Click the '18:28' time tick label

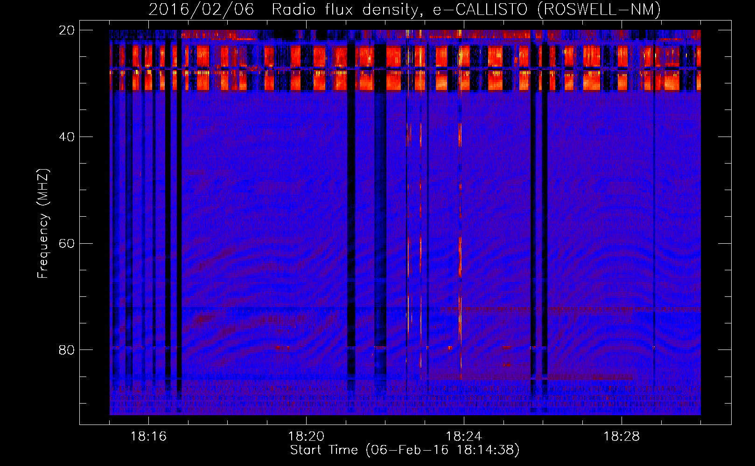pos(622,437)
